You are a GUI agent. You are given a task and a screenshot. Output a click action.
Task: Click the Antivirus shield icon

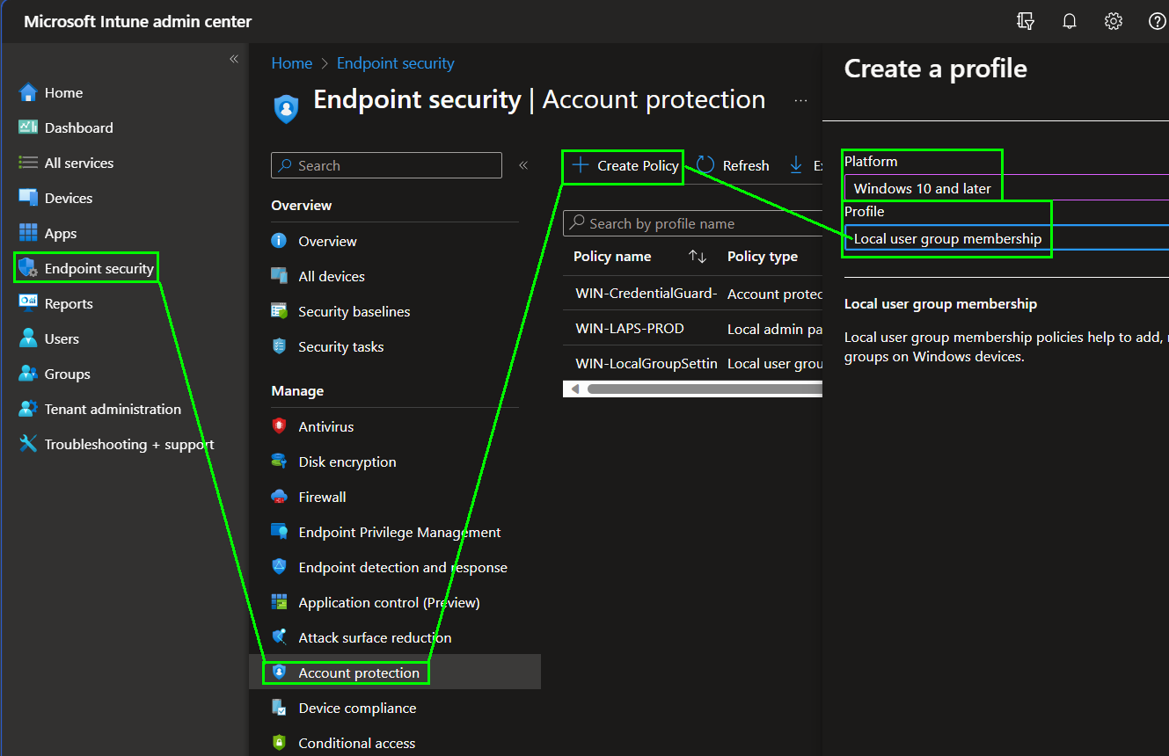pos(280,426)
